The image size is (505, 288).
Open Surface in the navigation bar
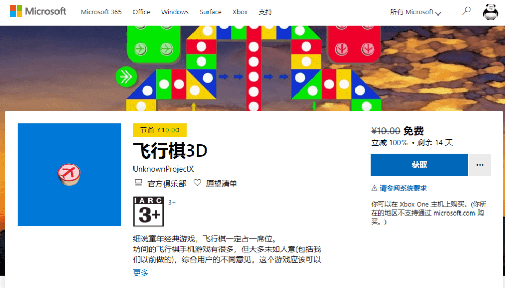point(211,12)
